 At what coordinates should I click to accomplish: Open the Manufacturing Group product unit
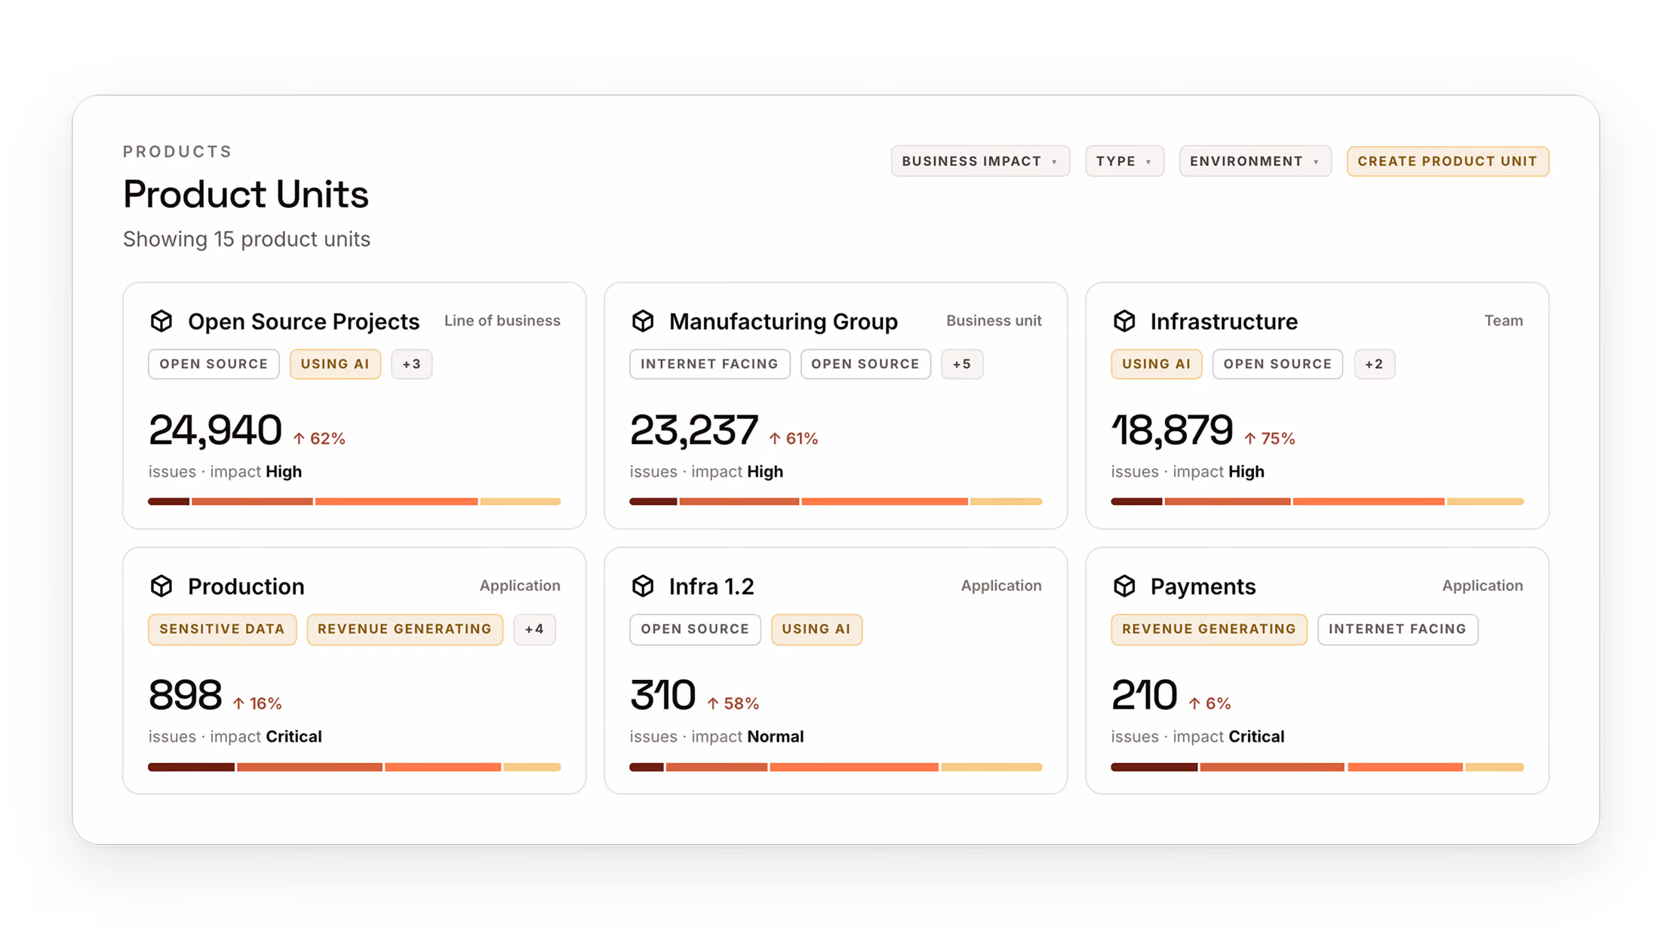pyautogui.click(x=783, y=321)
